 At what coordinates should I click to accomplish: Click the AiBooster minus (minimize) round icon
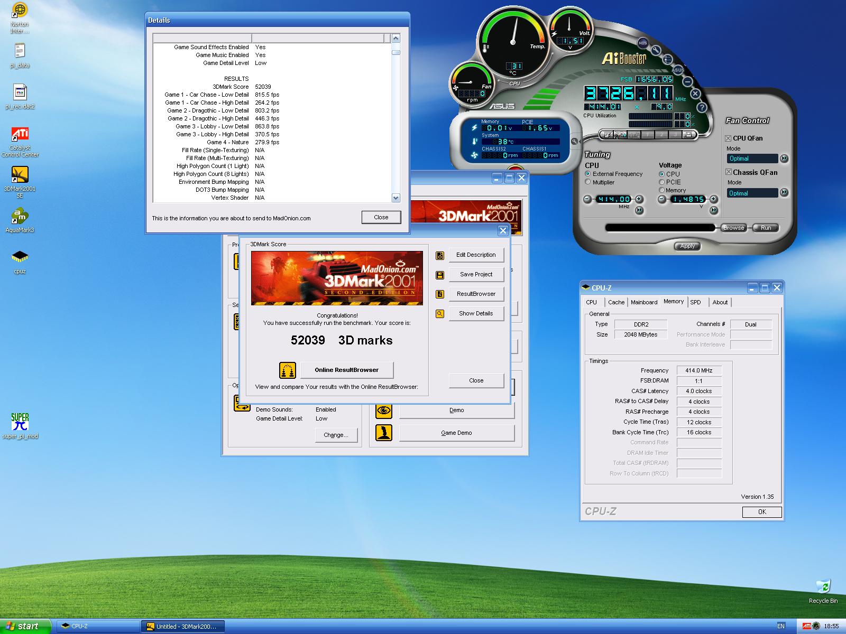[x=687, y=81]
